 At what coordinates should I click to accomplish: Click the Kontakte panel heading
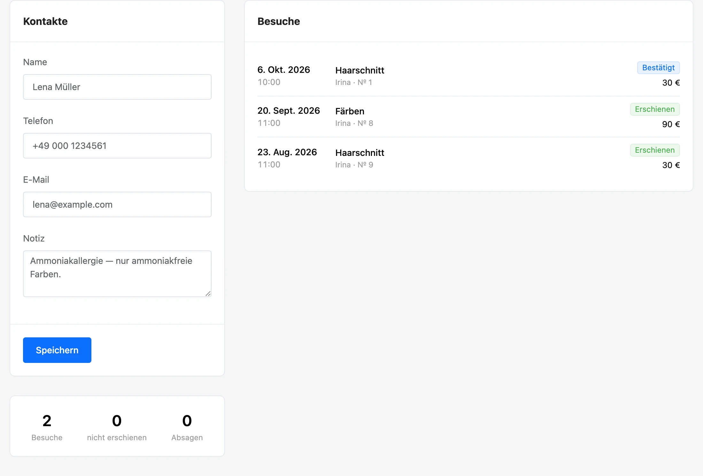pyautogui.click(x=45, y=21)
